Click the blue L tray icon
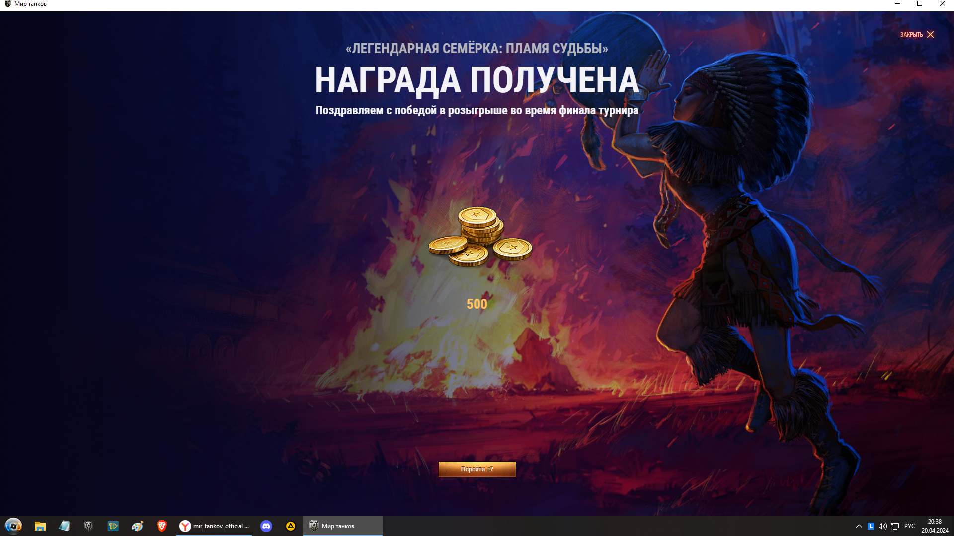The height and width of the screenshot is (536, 954). pos(871,526)
